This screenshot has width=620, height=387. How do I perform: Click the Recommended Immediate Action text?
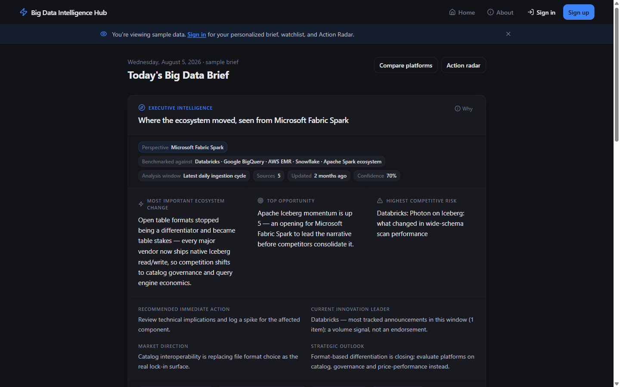coord(219,325)
